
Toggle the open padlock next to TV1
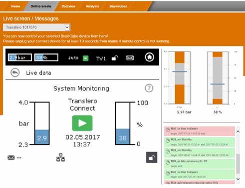[x=115, y=58]
